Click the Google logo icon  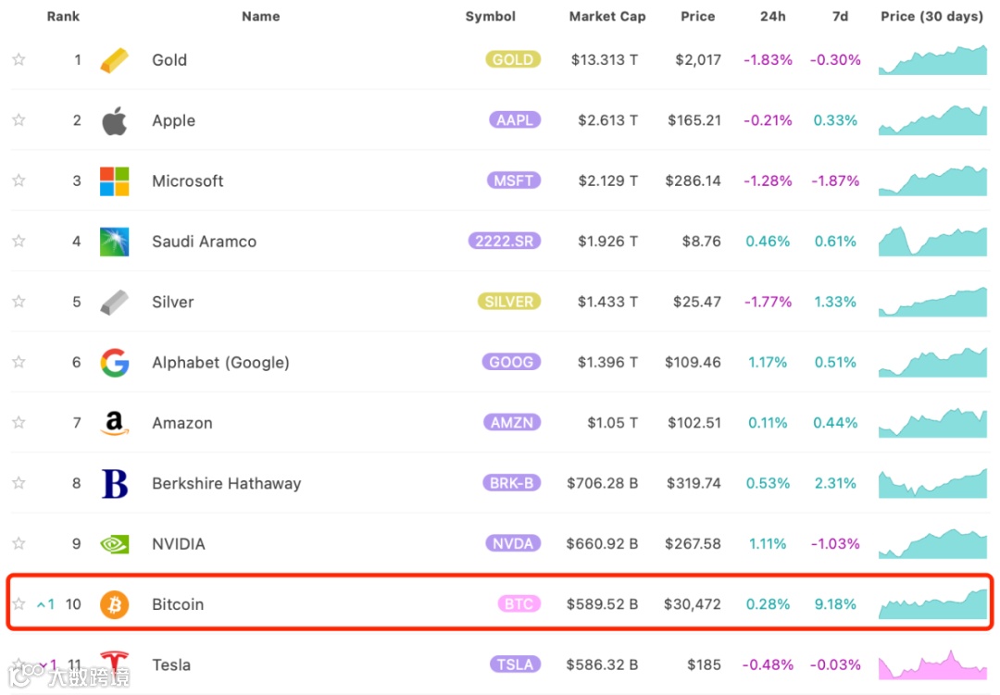click(x=114, y=363)
